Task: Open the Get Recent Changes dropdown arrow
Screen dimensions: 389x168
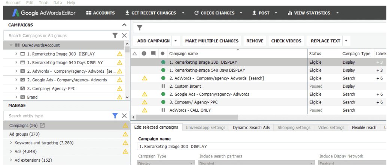Action: (x=183, y=13)
